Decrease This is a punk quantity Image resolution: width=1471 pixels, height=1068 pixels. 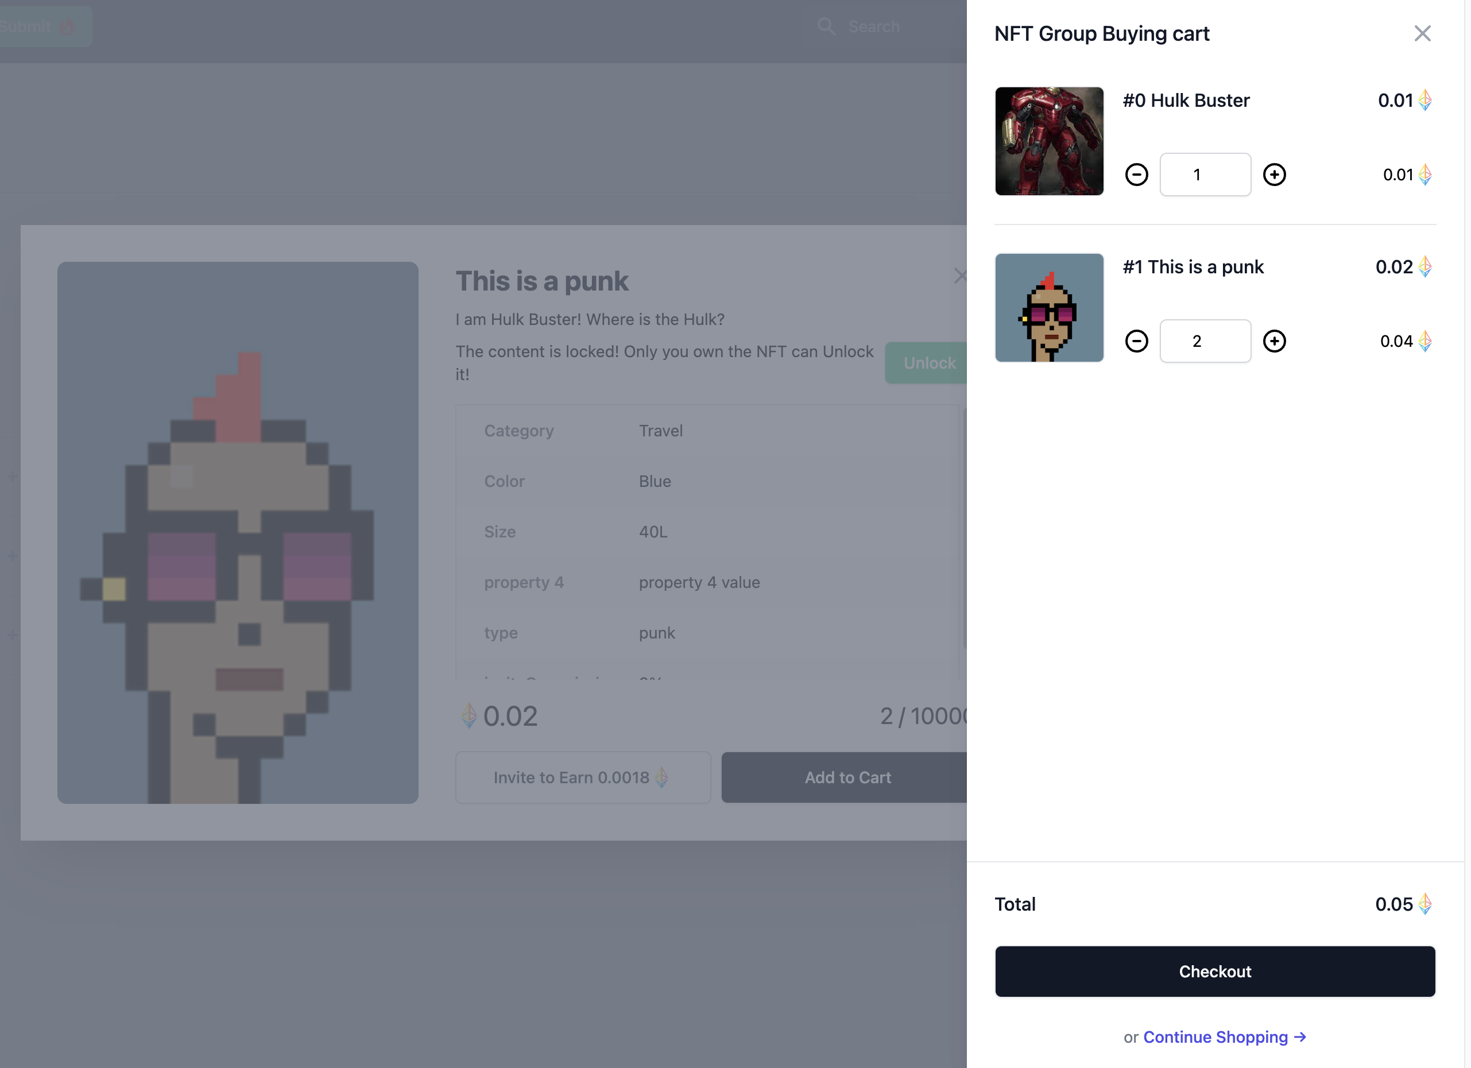[1136, 341]
